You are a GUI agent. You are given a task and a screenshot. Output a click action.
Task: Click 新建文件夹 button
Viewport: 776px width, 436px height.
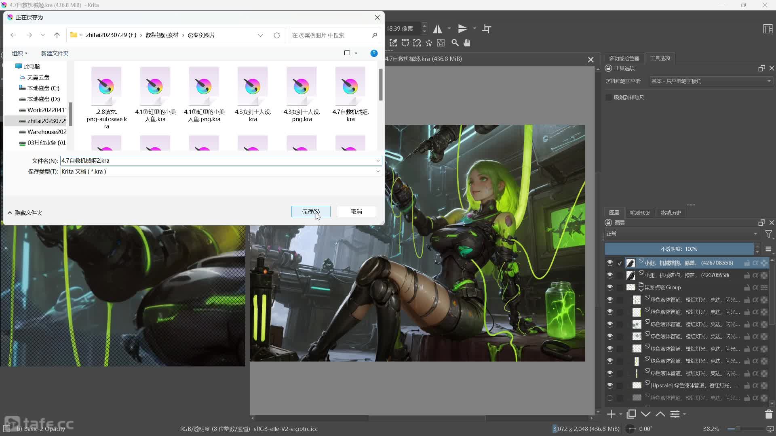click(55, 53)
